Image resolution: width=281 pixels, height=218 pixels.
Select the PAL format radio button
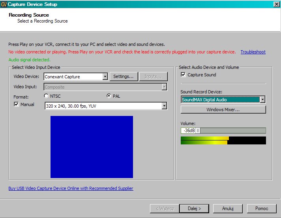click(x=109, y=96)
